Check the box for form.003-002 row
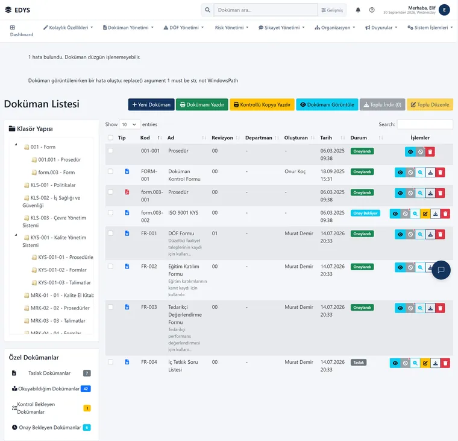The height and width of the screenshot is (441, 458). click(x=110, y=212)
